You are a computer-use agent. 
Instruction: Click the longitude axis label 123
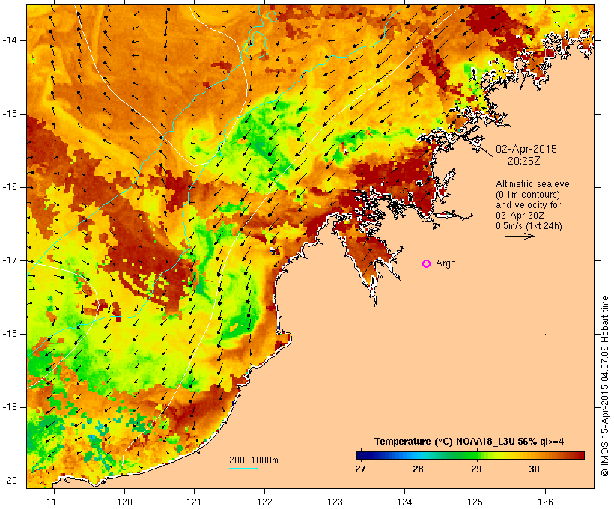coord(335,502)
